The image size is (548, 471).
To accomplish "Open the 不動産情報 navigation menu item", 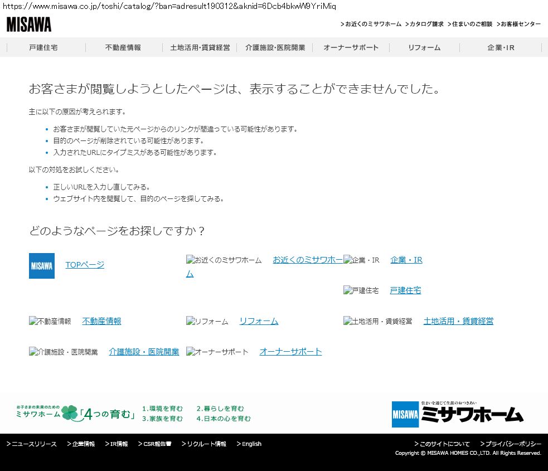I will 123,47.
